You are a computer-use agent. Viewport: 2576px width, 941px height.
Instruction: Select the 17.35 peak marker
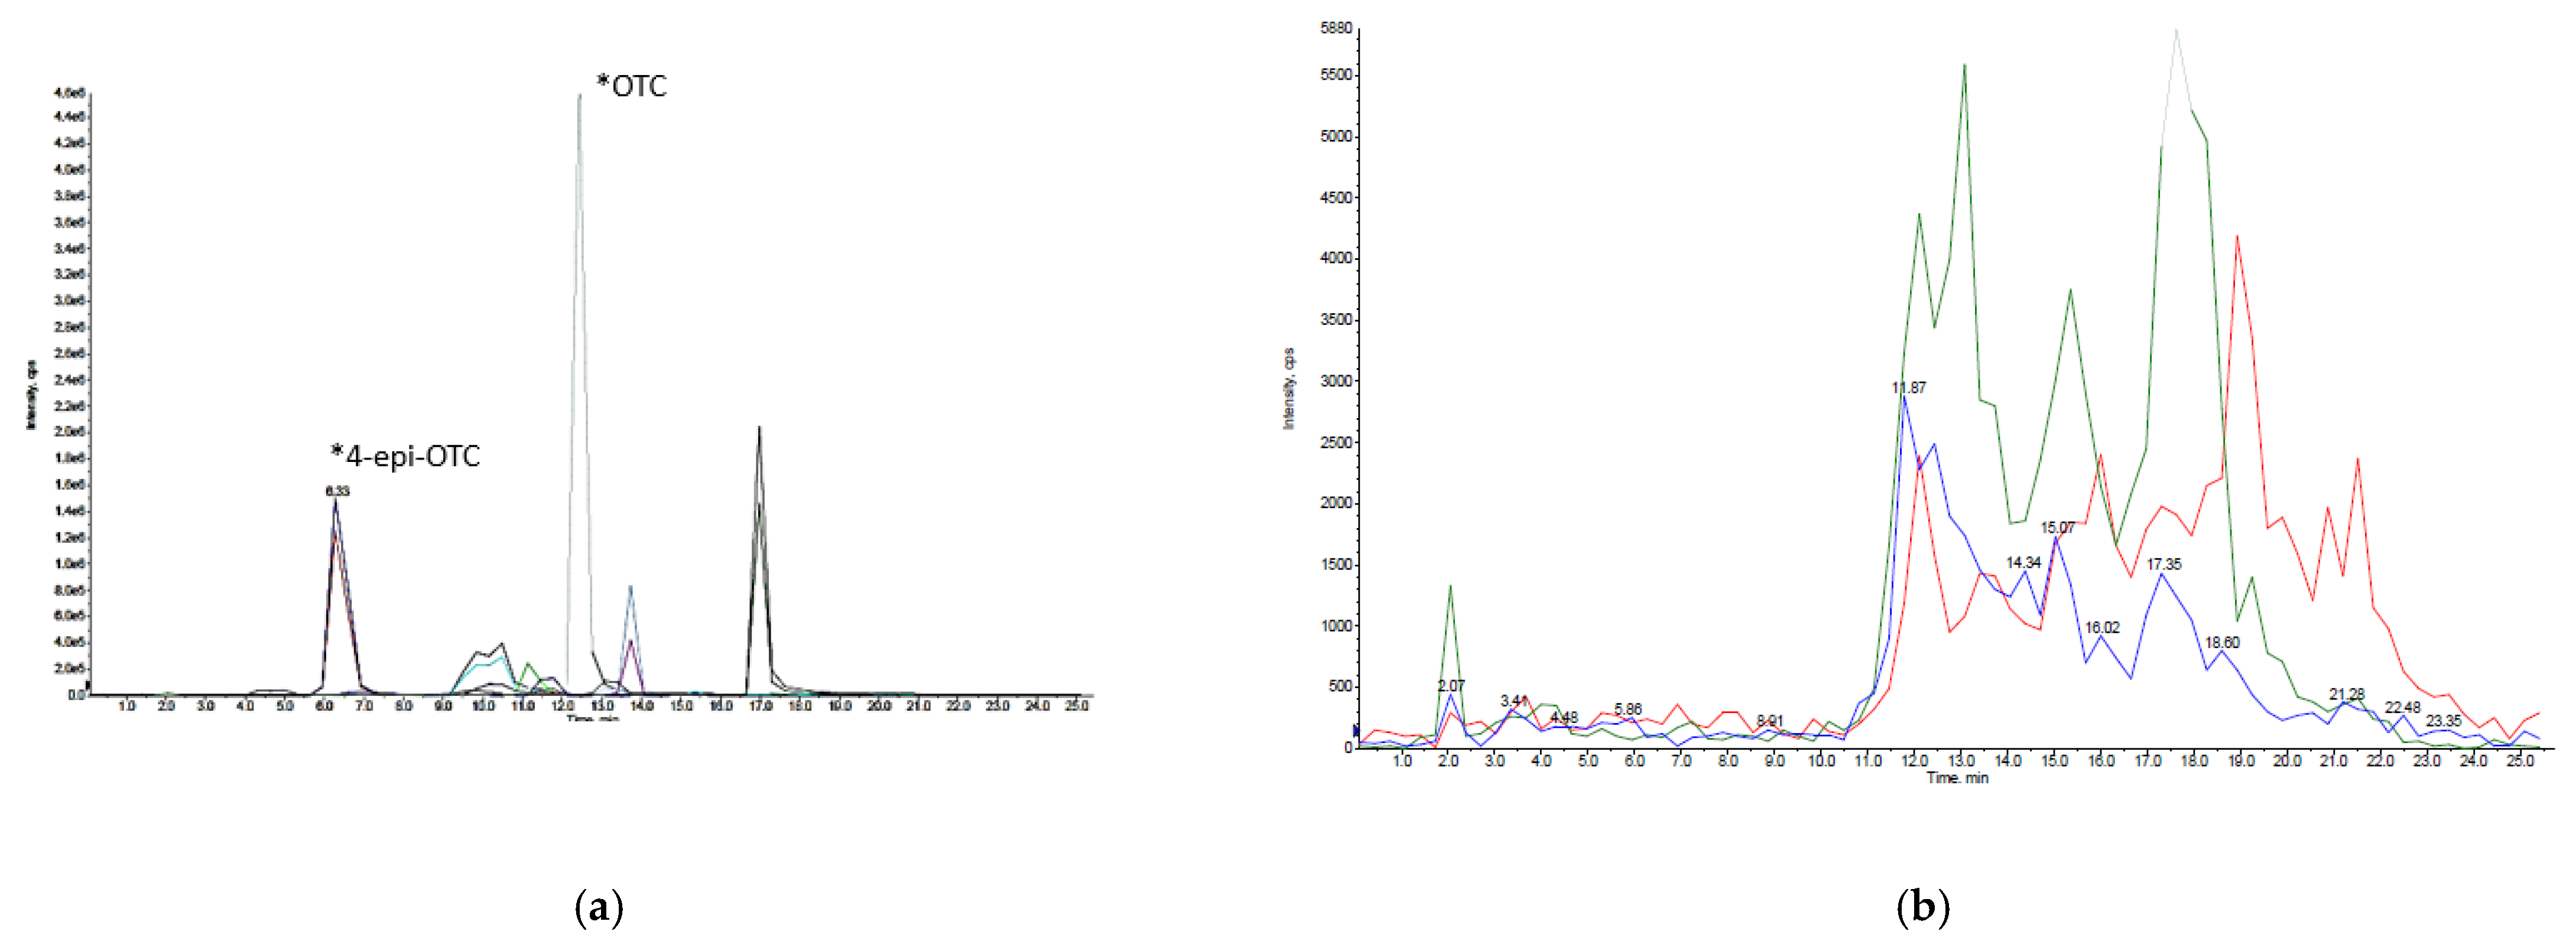pos(2164,565)
